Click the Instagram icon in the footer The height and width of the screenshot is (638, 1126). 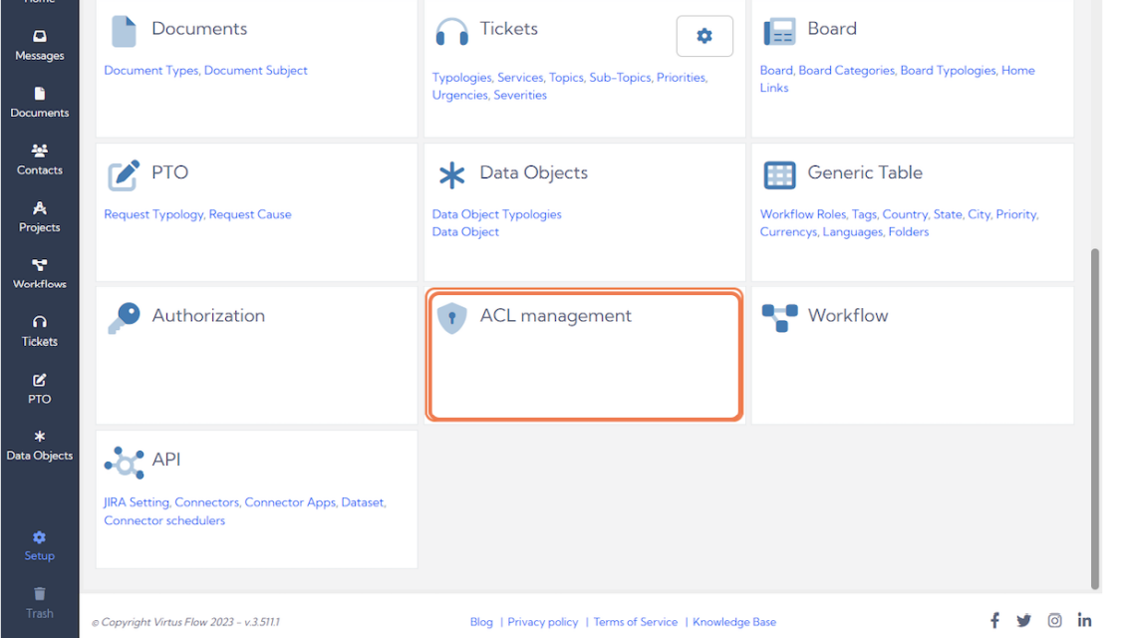pos(1054,619)
